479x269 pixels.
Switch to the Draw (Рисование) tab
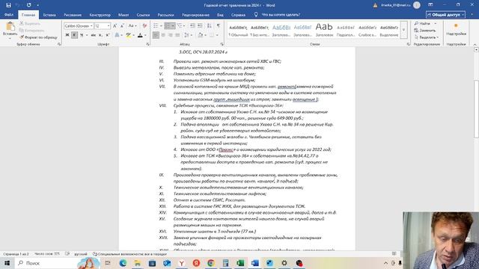[73, 15]
